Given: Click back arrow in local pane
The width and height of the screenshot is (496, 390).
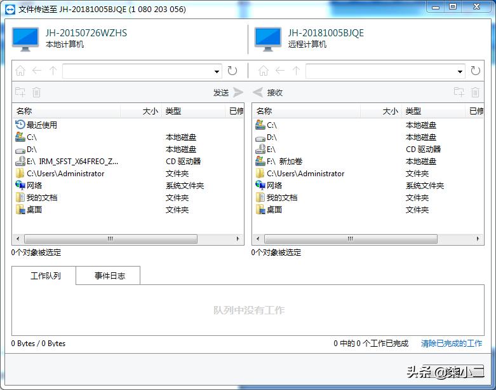Looking at the screenshot, I should click(x=37, y=71).
